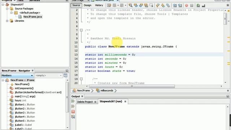Start Macro Recording red circle icon

pos(187,5)
